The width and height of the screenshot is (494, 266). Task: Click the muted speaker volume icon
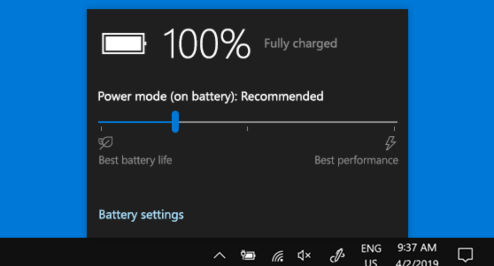304,256
